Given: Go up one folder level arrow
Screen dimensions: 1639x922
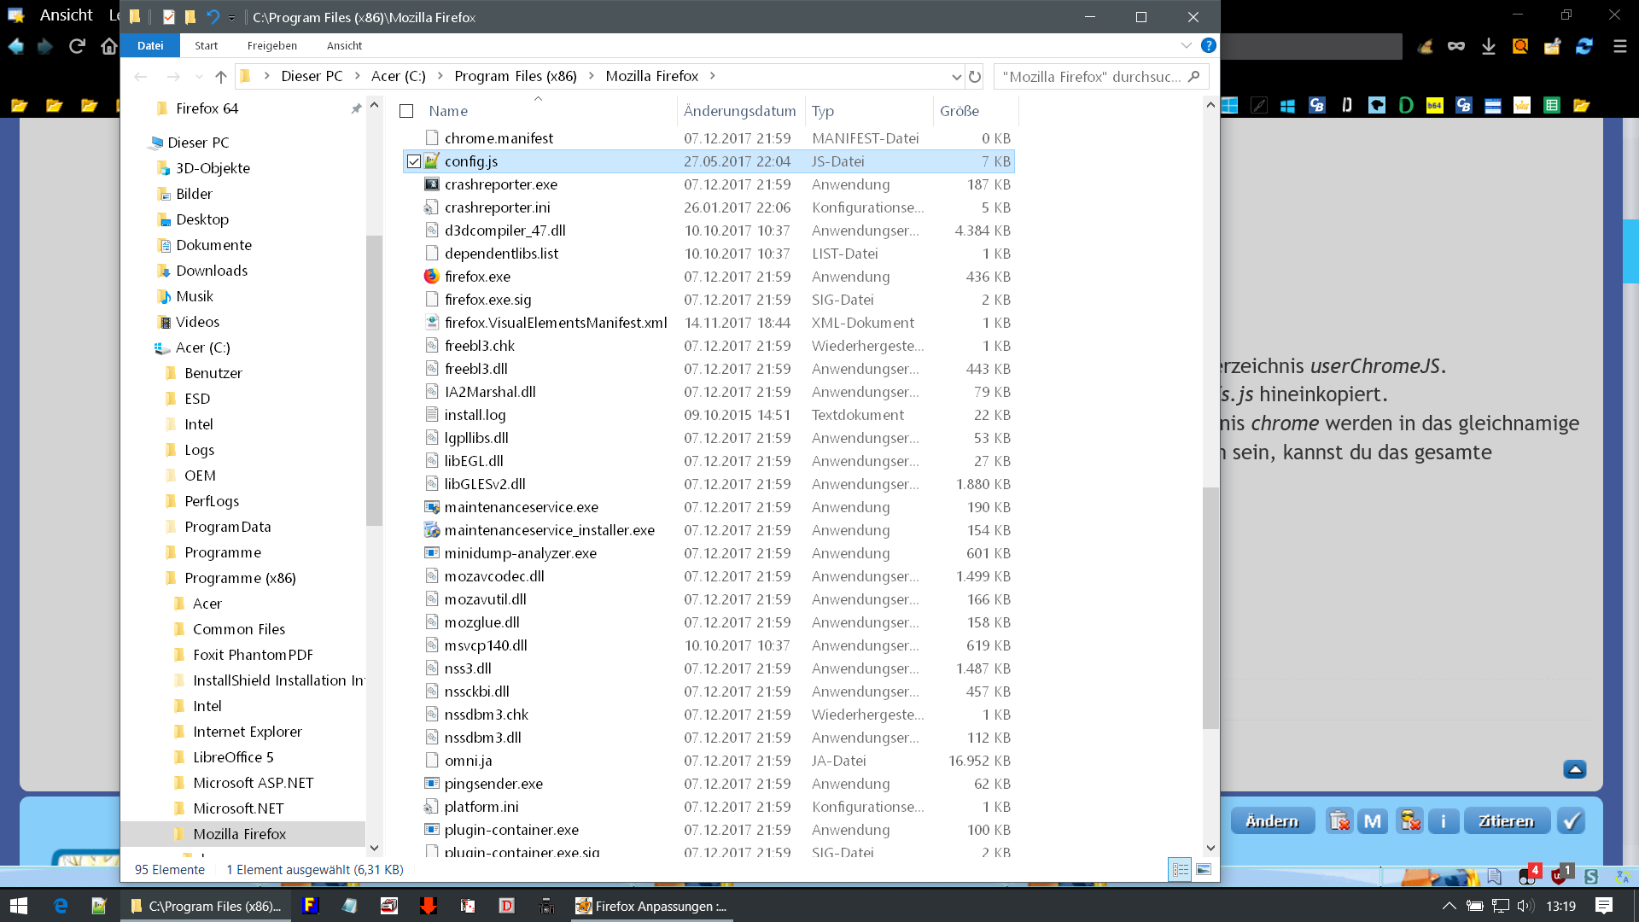Looking at the screenshot, I should pyautogui.click(x=221, y=77).
